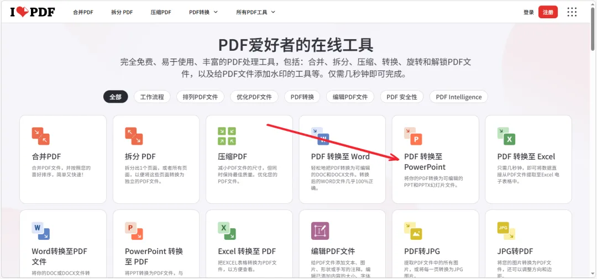Select the 全部 filter tab

tap(116, 97)
